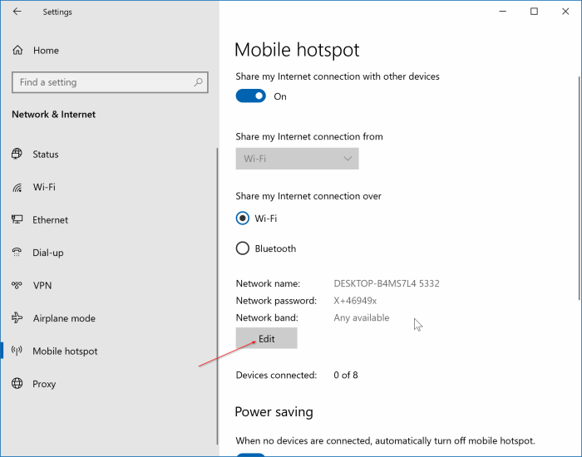This screenshot has width=582, height=457.
Task: Minimize the Settings window
Action: [502, 12]
